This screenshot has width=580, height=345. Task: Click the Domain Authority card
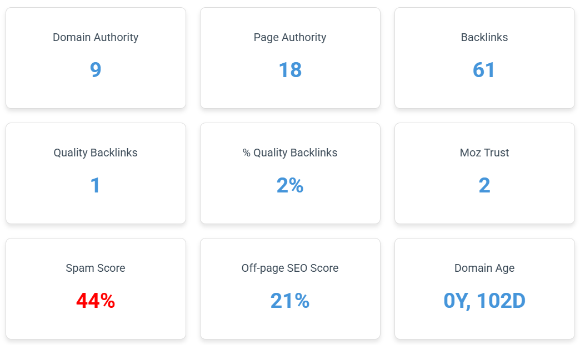tap(96, 58)
